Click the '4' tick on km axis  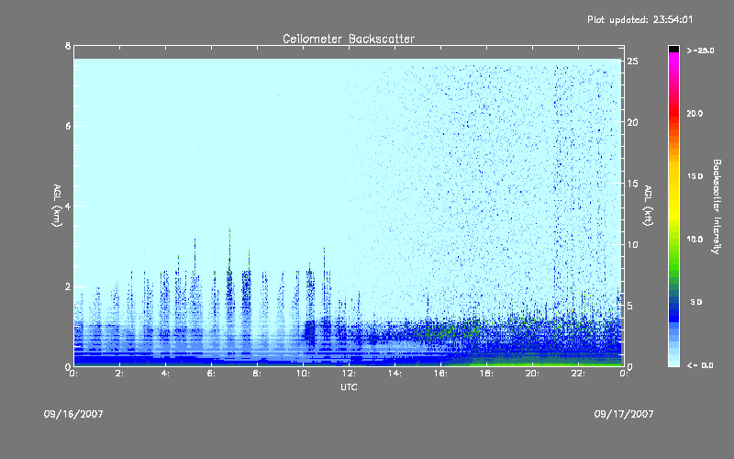[68, 206]
